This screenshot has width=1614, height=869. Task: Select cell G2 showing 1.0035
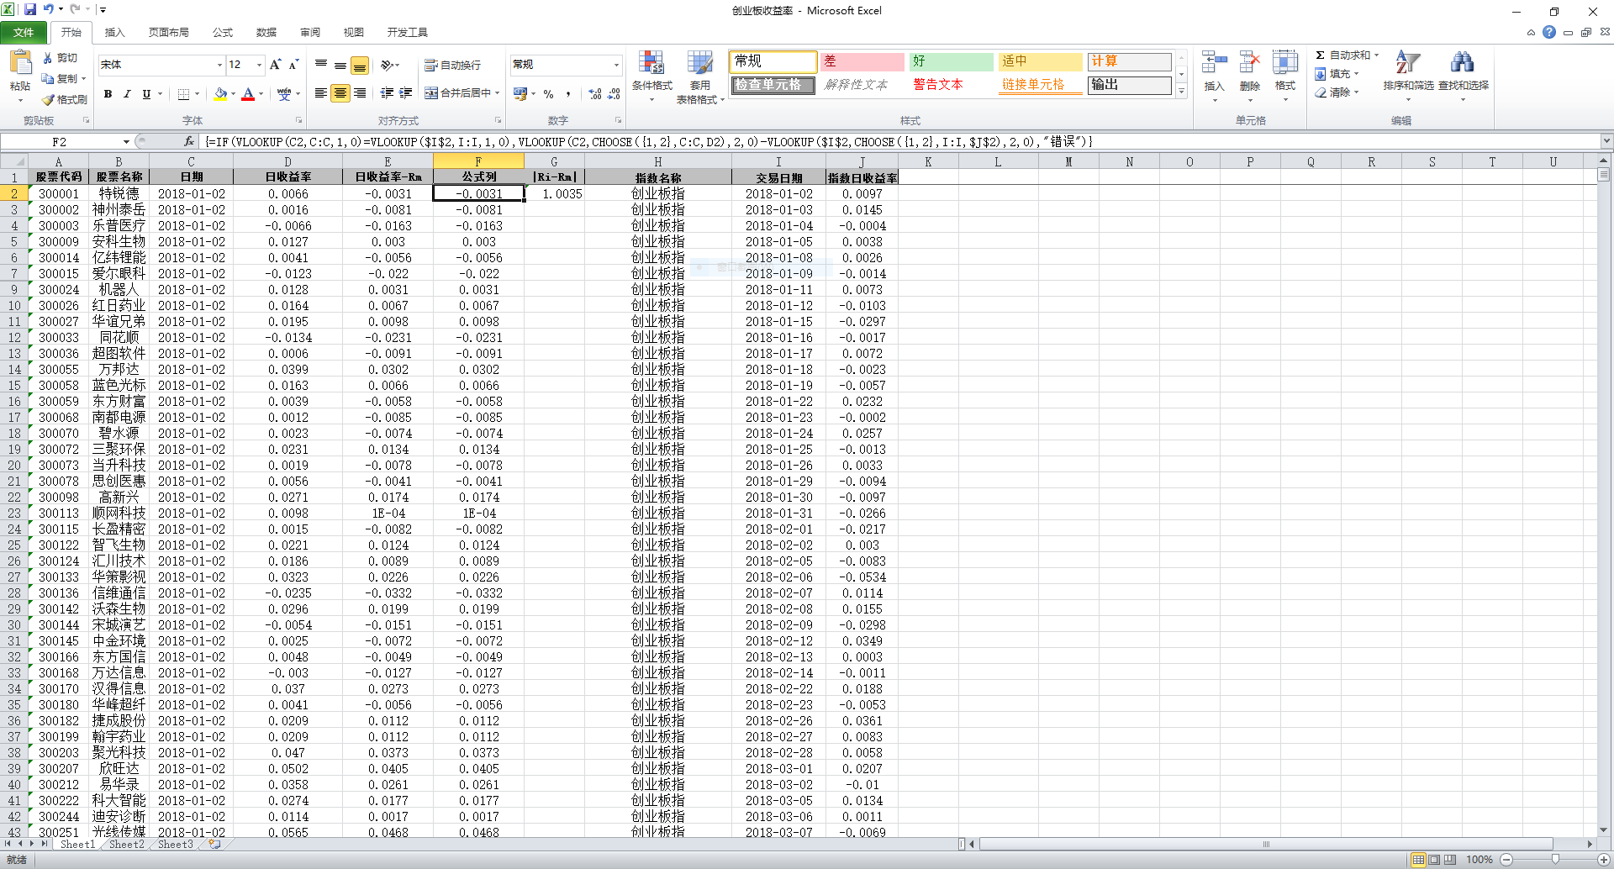pos(554,193)
